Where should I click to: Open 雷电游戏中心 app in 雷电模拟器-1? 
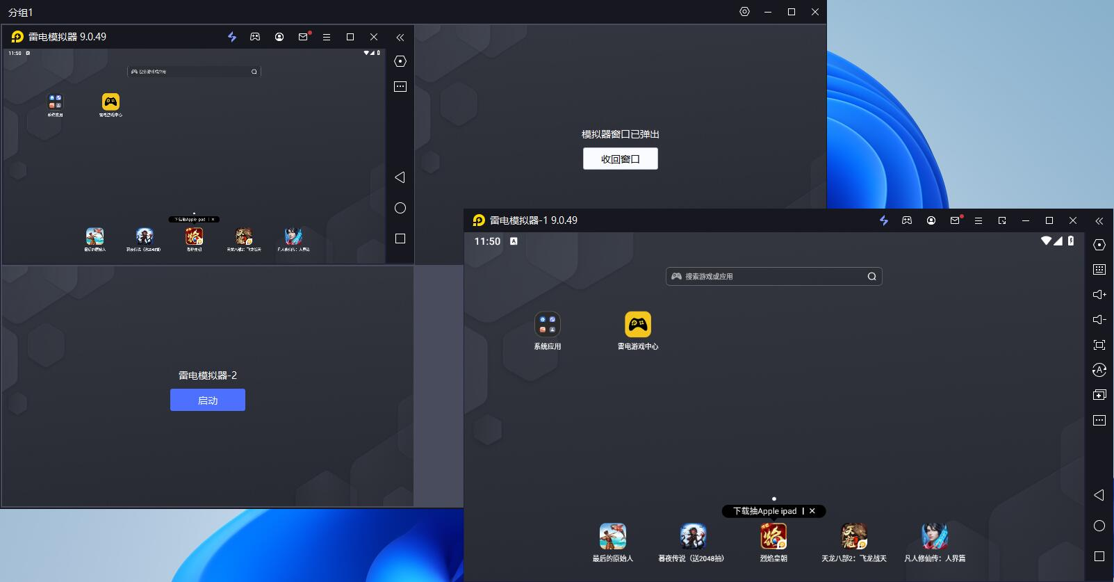638,331
